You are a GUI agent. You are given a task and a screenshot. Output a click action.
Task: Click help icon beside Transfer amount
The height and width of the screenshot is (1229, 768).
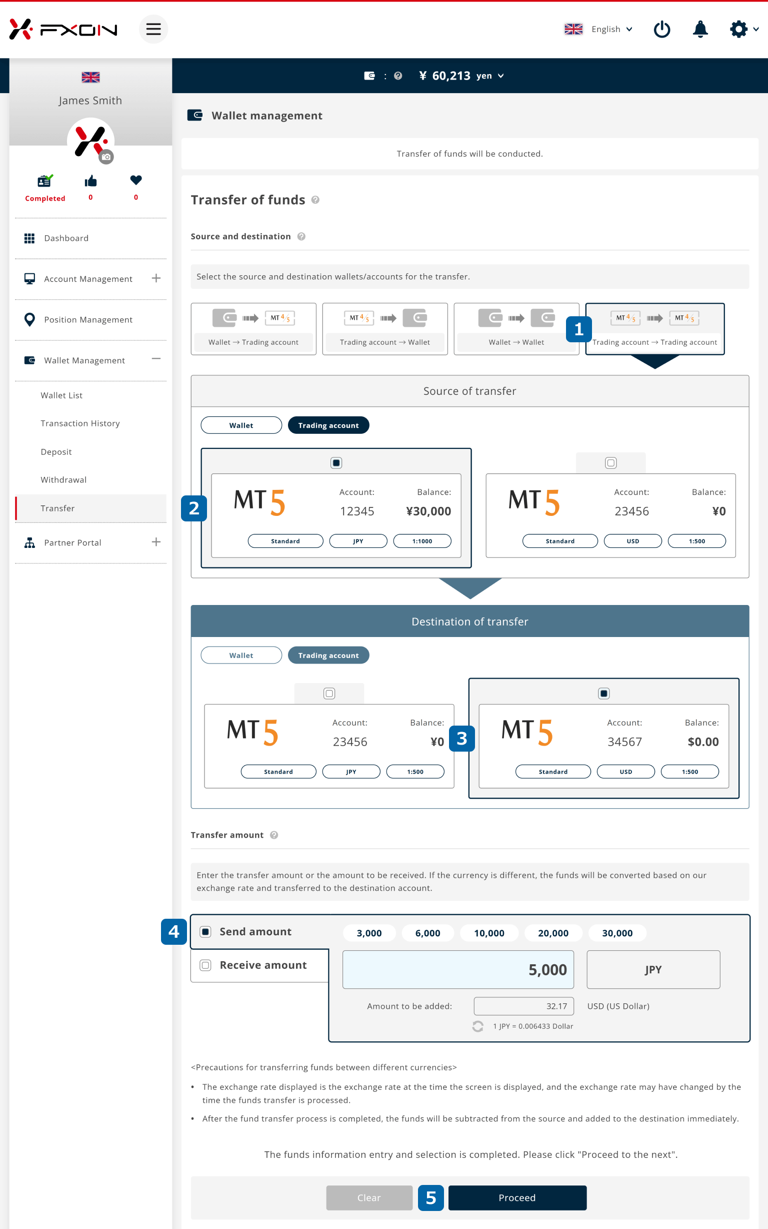pyautogui.click(x=274, y=835)
